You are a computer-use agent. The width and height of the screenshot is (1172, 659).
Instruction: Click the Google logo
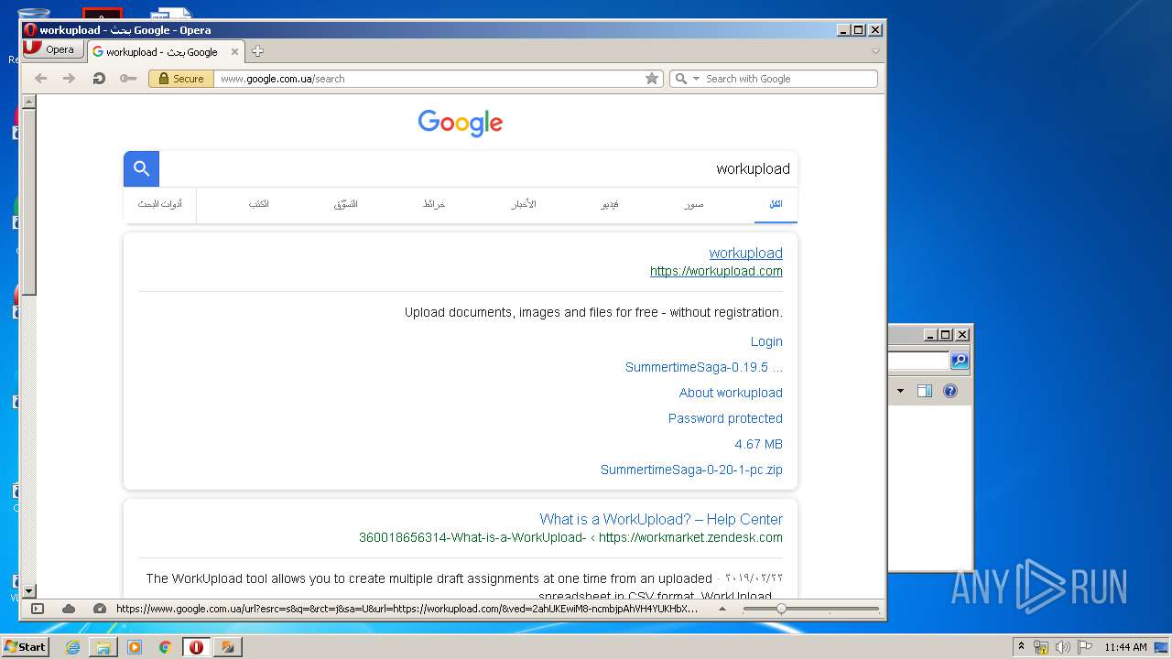(x=461, y=123)
